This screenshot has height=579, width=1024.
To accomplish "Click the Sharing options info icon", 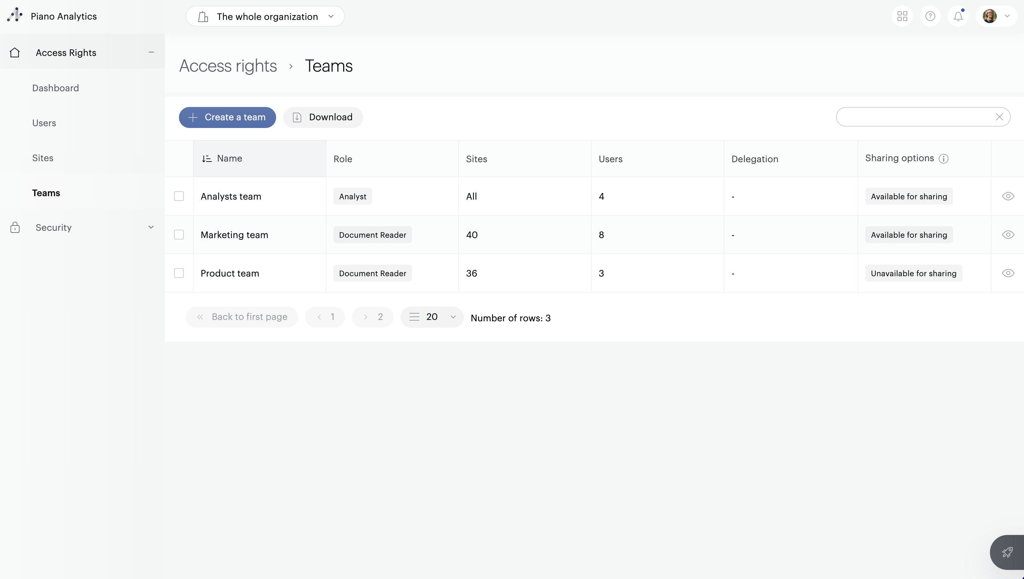I will [943, 159].
